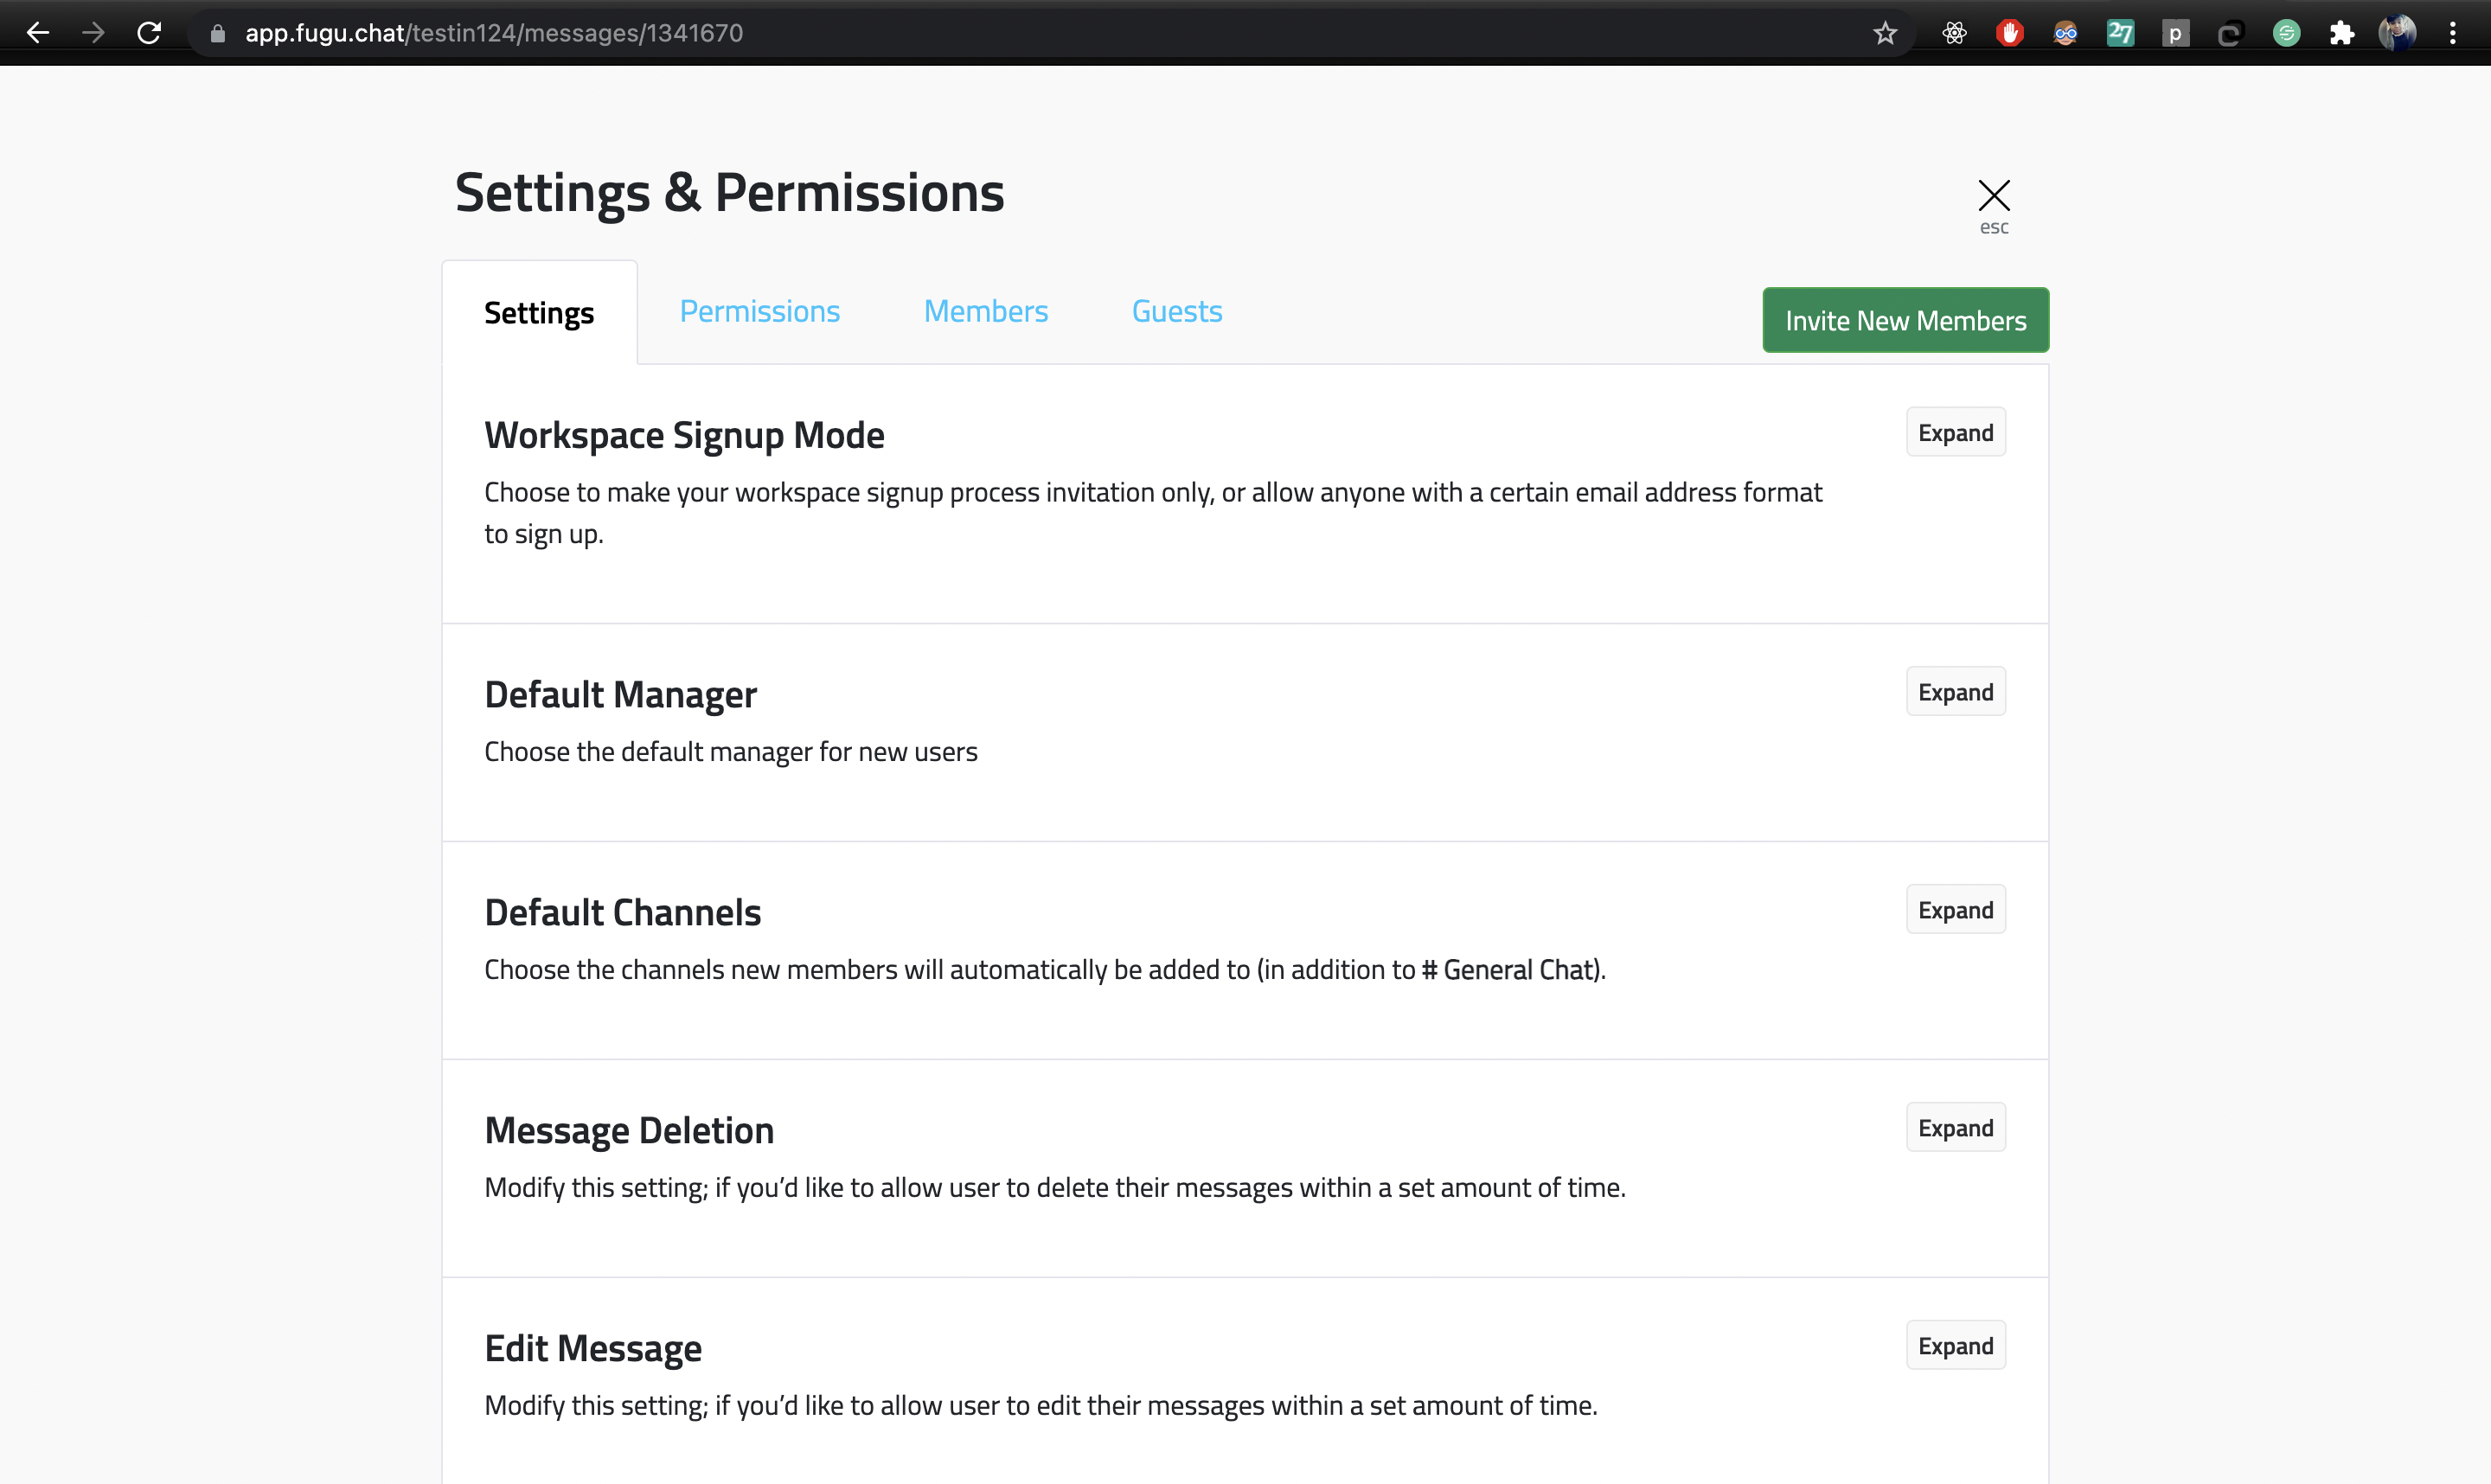Go back using browser back arrow
This screenshot has height=1484, width=2491.
point(38,33)
